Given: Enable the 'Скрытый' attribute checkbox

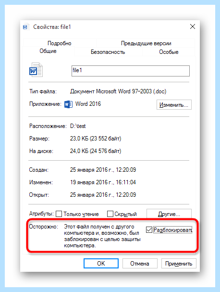Looking at the screenshot, I should [x=110, y=214].
